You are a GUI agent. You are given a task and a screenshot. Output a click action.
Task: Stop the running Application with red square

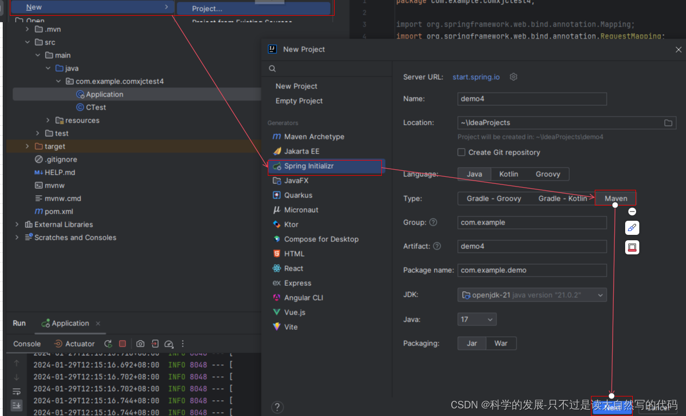point(123,344)
